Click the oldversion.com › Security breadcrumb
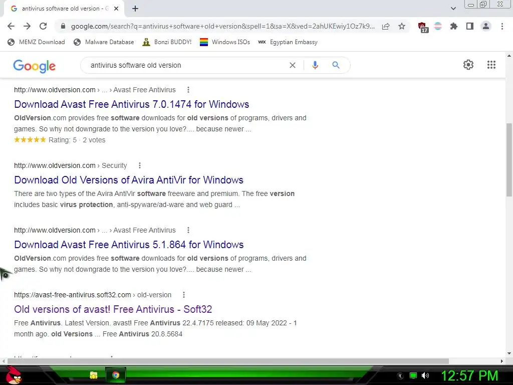The width and height of the screenshot is (513, 385). 70,165
